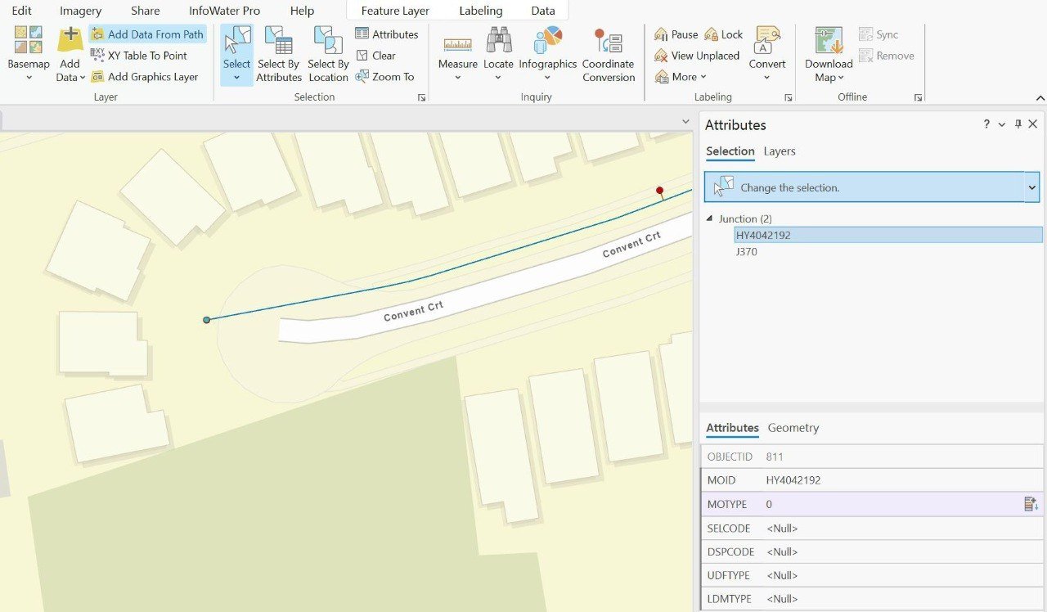Collapse the ribbon
The image size is (1047, 612).
tap(1040, 97)
